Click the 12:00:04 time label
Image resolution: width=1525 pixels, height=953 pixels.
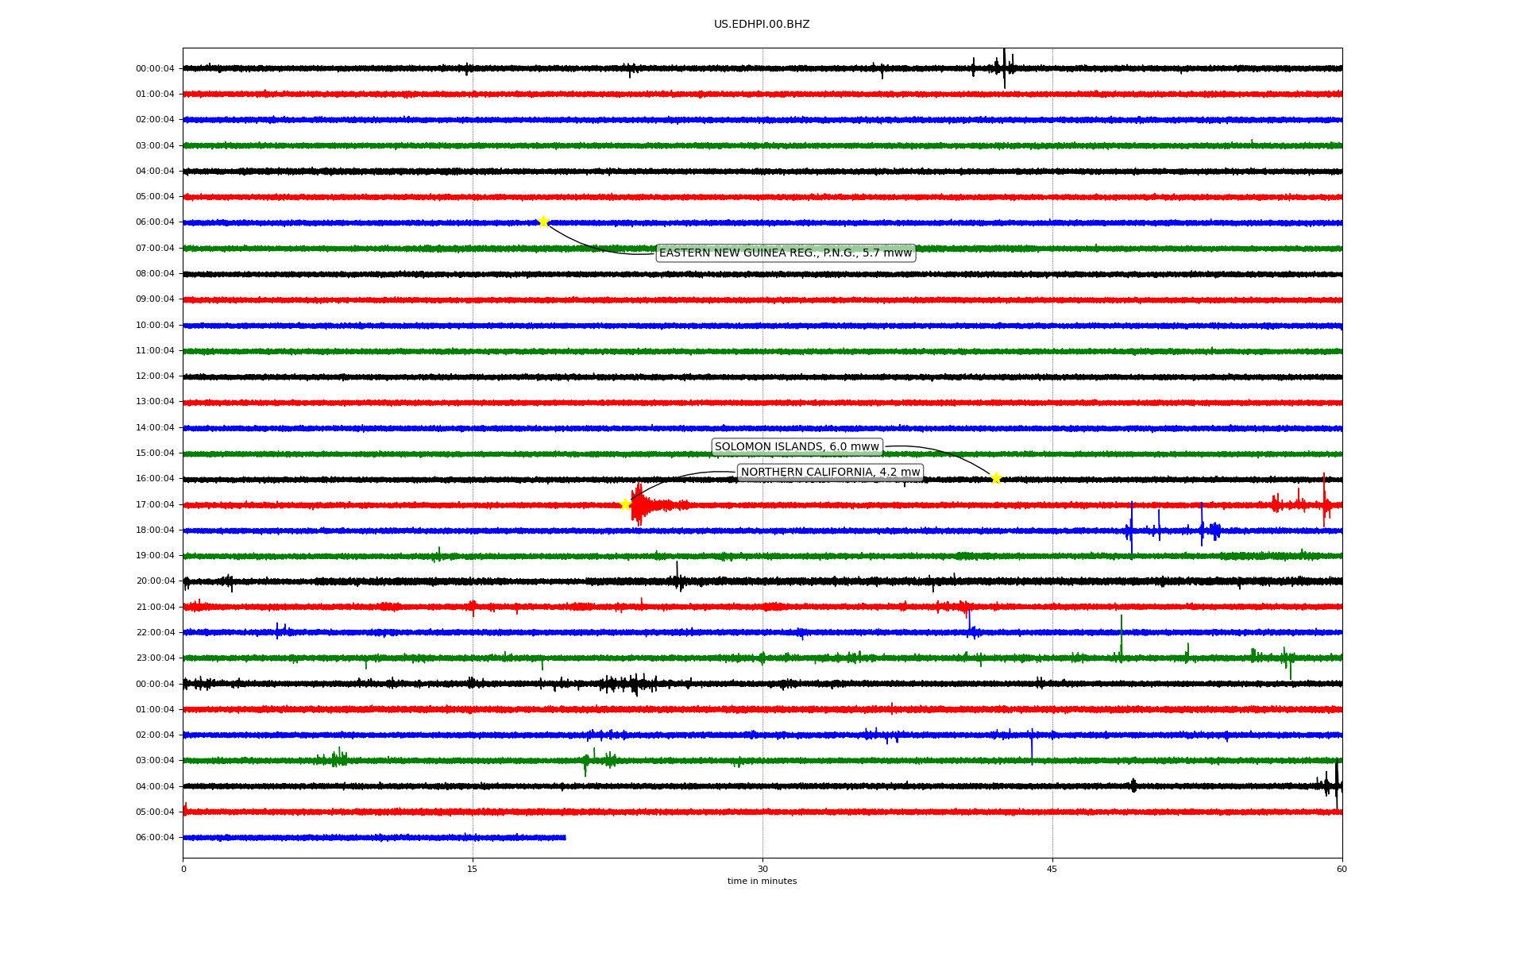coord(155,376)
